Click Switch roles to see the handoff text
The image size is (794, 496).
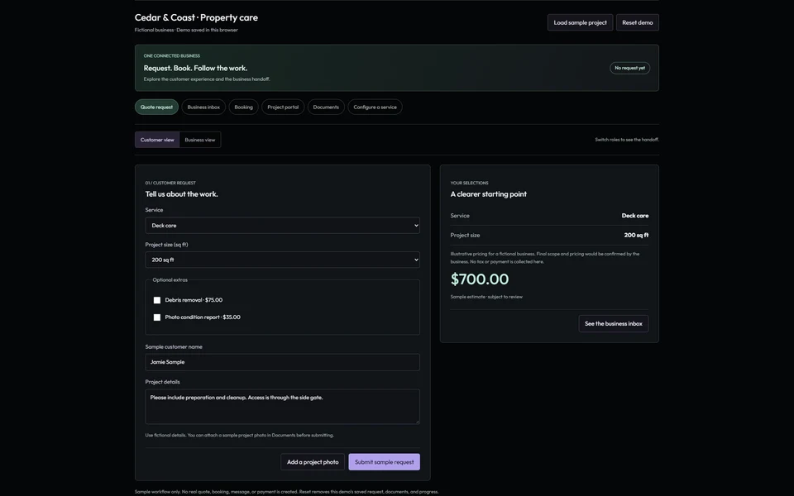tap(627, 140)
